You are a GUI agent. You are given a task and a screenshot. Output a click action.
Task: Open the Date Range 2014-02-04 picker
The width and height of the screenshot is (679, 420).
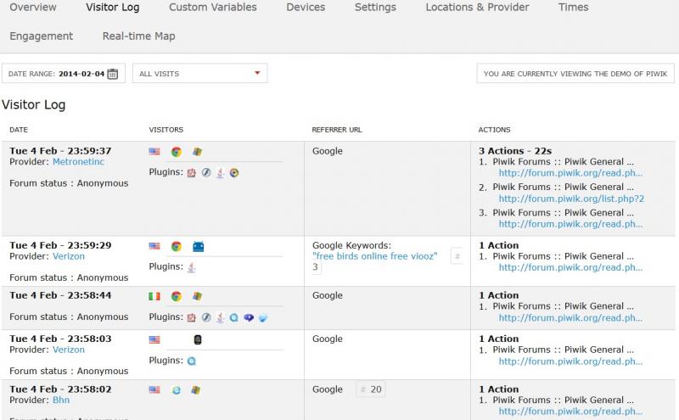tap(64, 74)
